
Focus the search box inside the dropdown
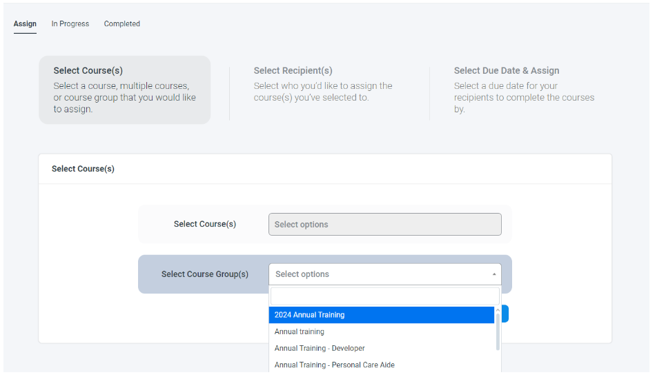click(x=384, y=296)
